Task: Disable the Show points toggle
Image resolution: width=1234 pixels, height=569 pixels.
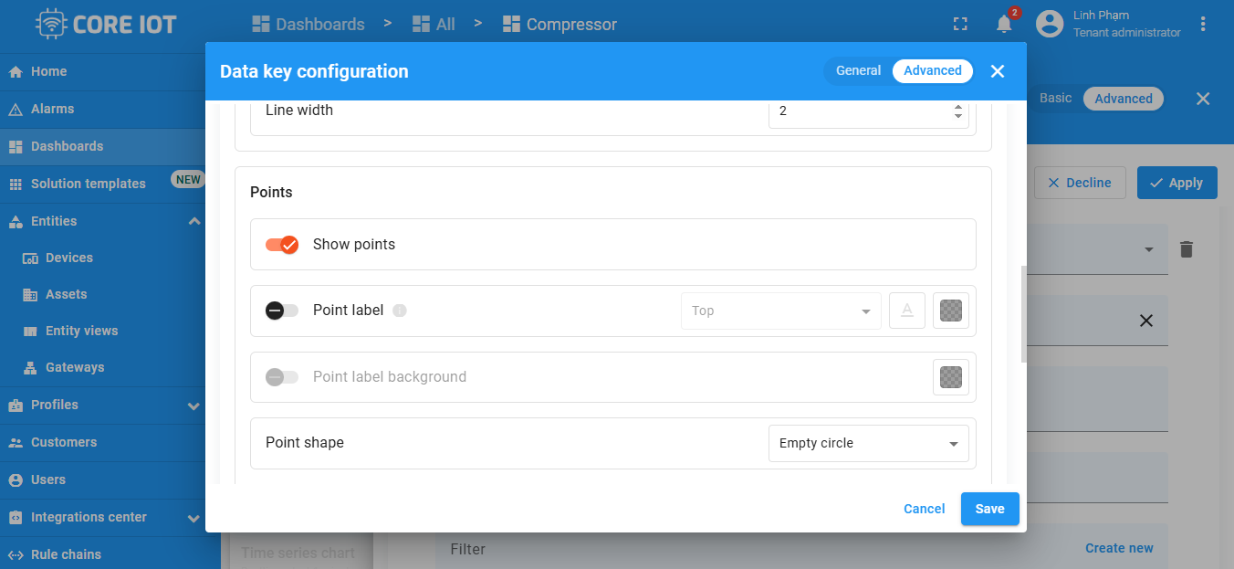Action: (x=282, y=245)
